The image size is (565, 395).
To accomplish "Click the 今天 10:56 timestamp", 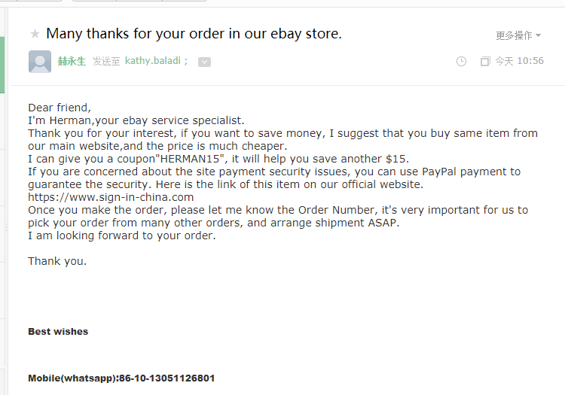I will tap(519, 61).
